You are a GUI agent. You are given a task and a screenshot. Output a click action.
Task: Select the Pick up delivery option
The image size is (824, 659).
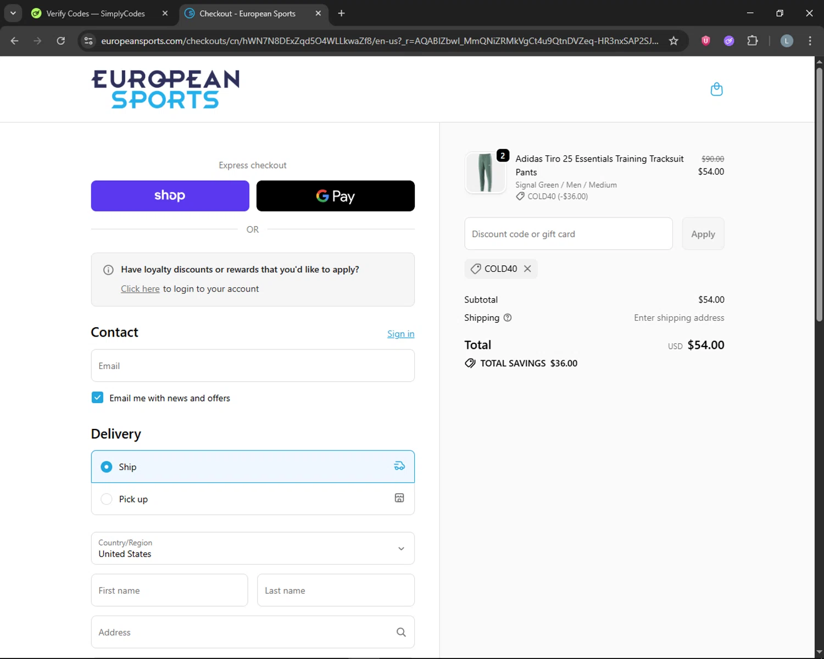click(x=253, y=499)
